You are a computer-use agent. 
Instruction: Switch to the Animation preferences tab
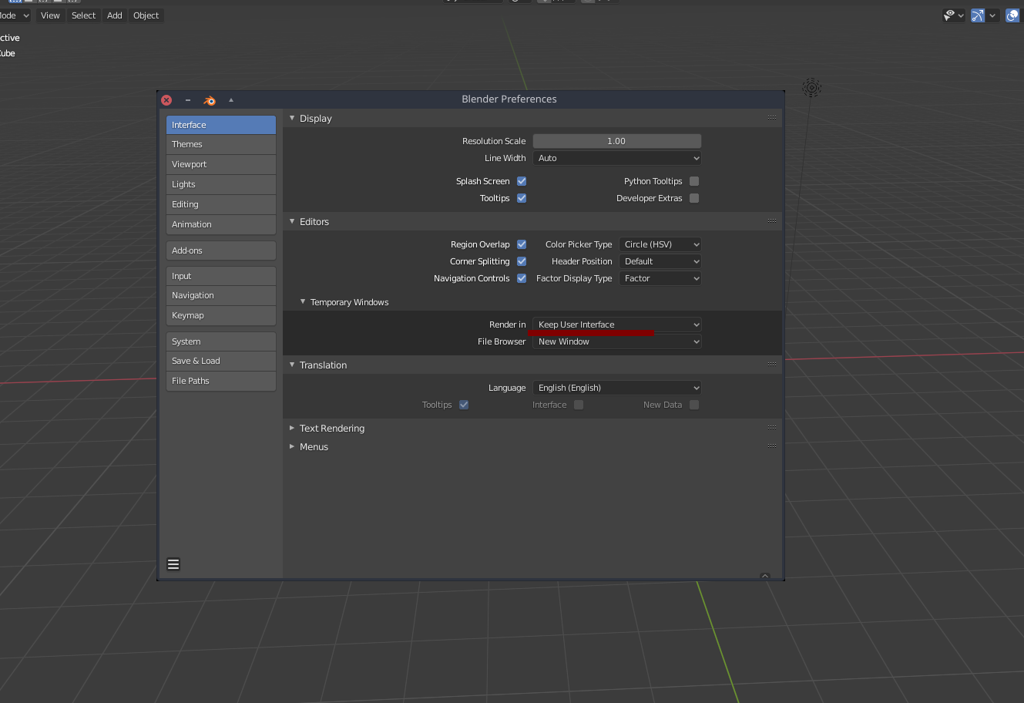(221, 224)
